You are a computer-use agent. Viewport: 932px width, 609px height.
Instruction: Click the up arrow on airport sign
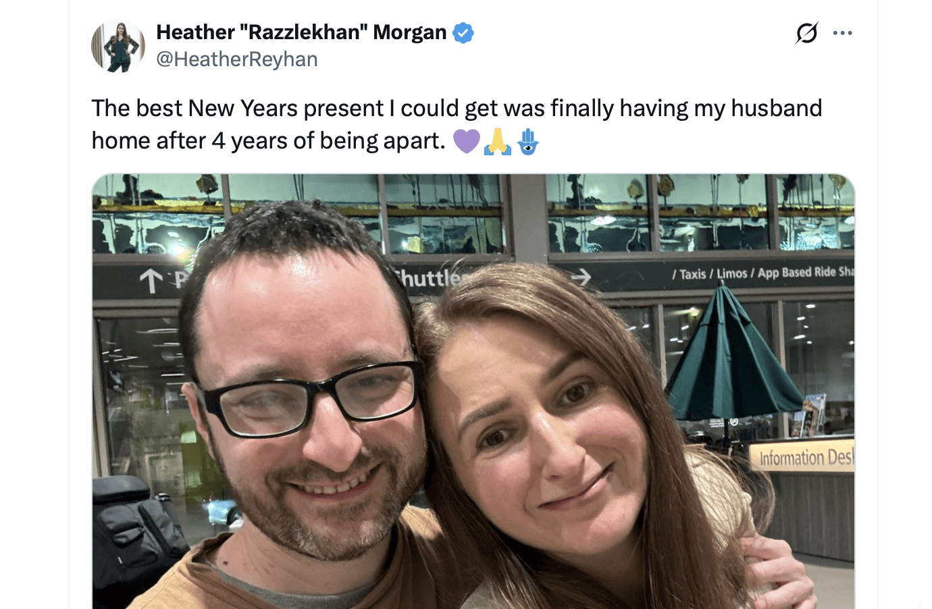pyautogui.click(x=151, y=281)
